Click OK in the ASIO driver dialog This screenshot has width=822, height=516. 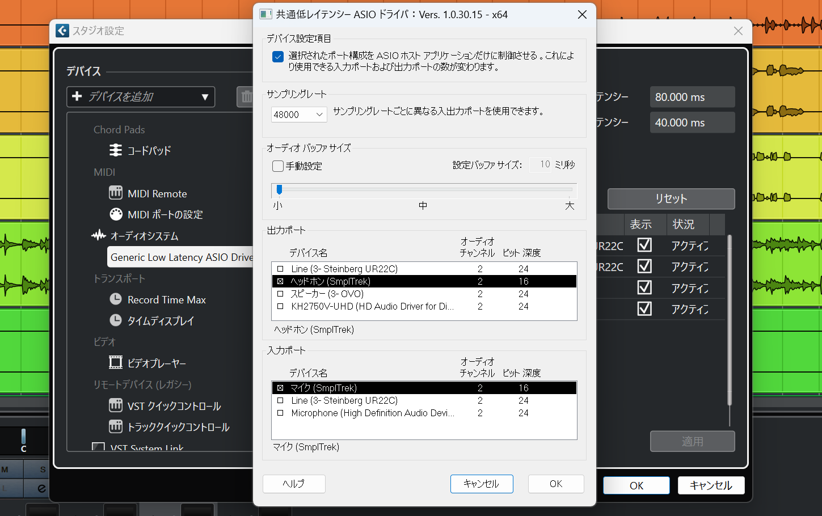[556, 484]
